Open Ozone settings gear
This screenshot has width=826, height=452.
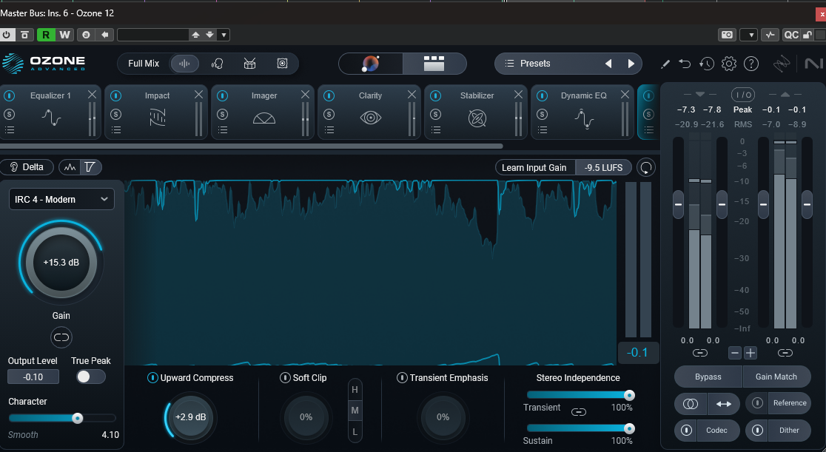pyautogui.click(x=728, y=64)
